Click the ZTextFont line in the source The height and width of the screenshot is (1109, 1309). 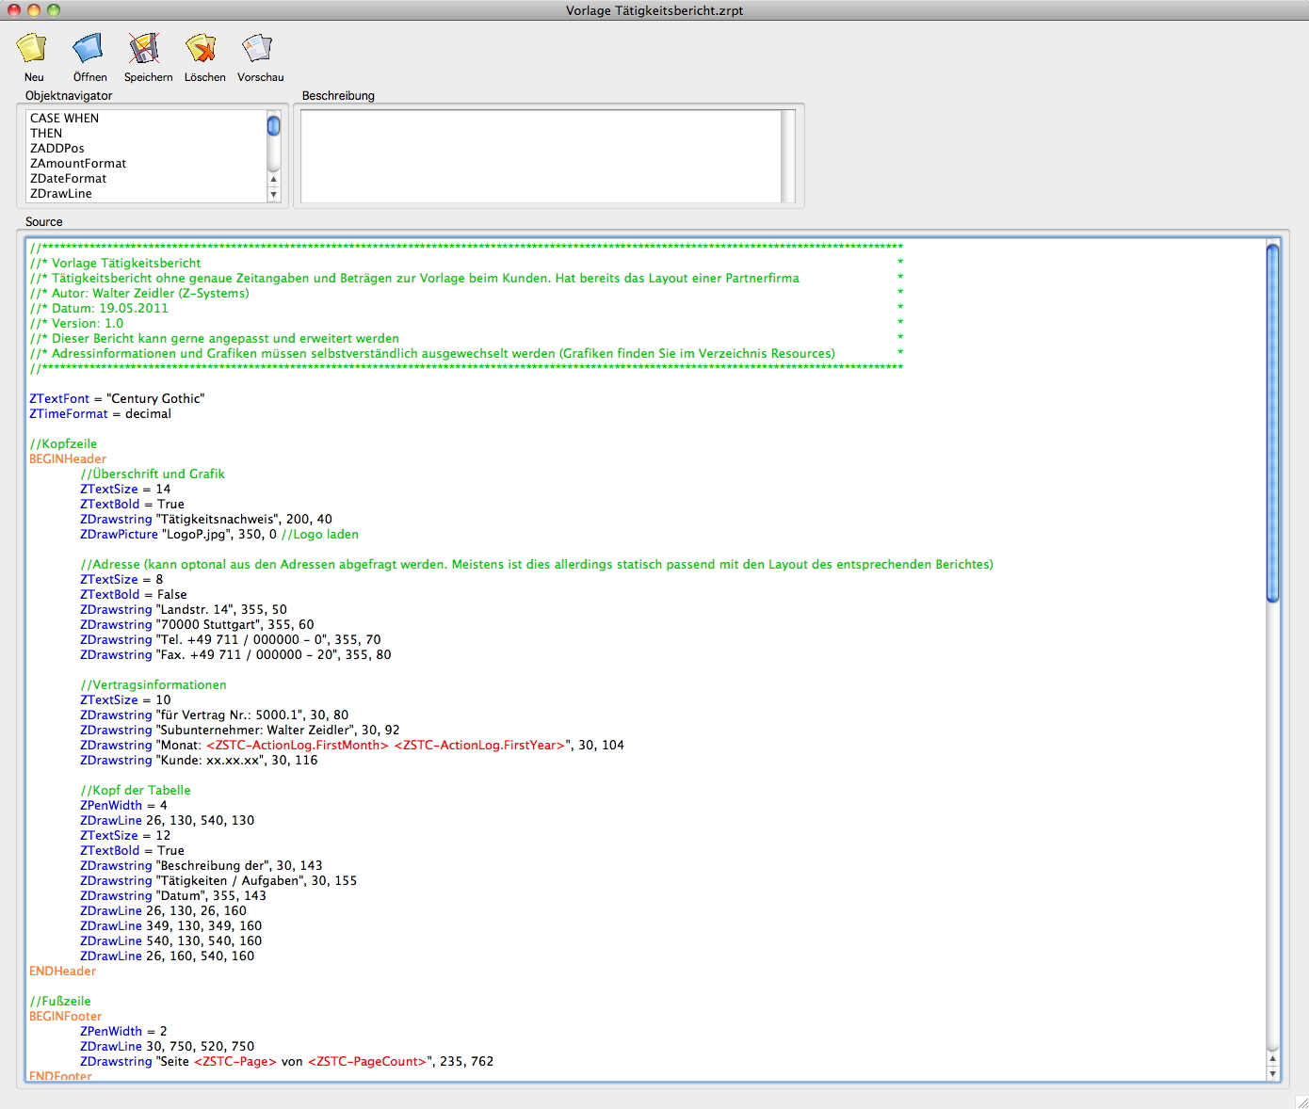[x=117, y=399]
